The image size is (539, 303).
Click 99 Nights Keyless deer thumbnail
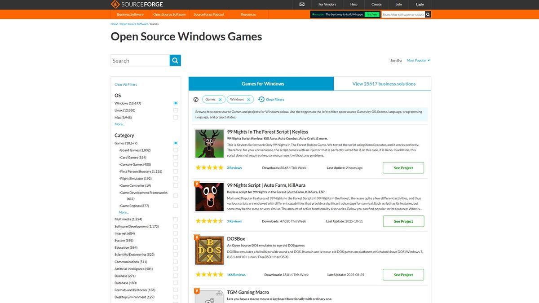tap(209, 144)
